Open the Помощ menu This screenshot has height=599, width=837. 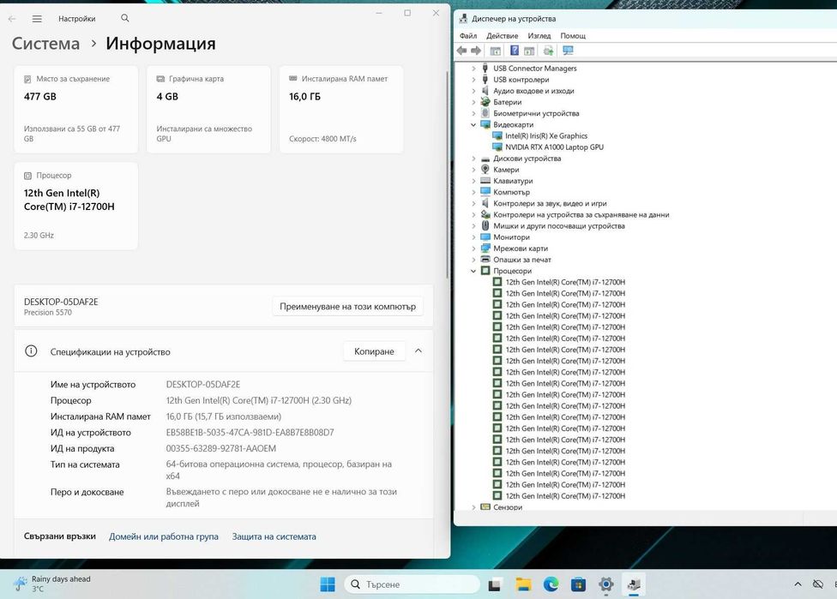(573, 36)
